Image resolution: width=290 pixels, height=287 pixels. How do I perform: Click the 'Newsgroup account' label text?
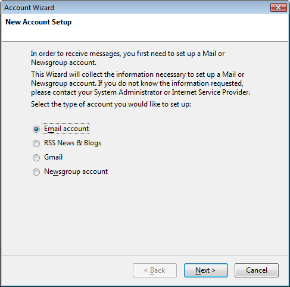(76, 171)
